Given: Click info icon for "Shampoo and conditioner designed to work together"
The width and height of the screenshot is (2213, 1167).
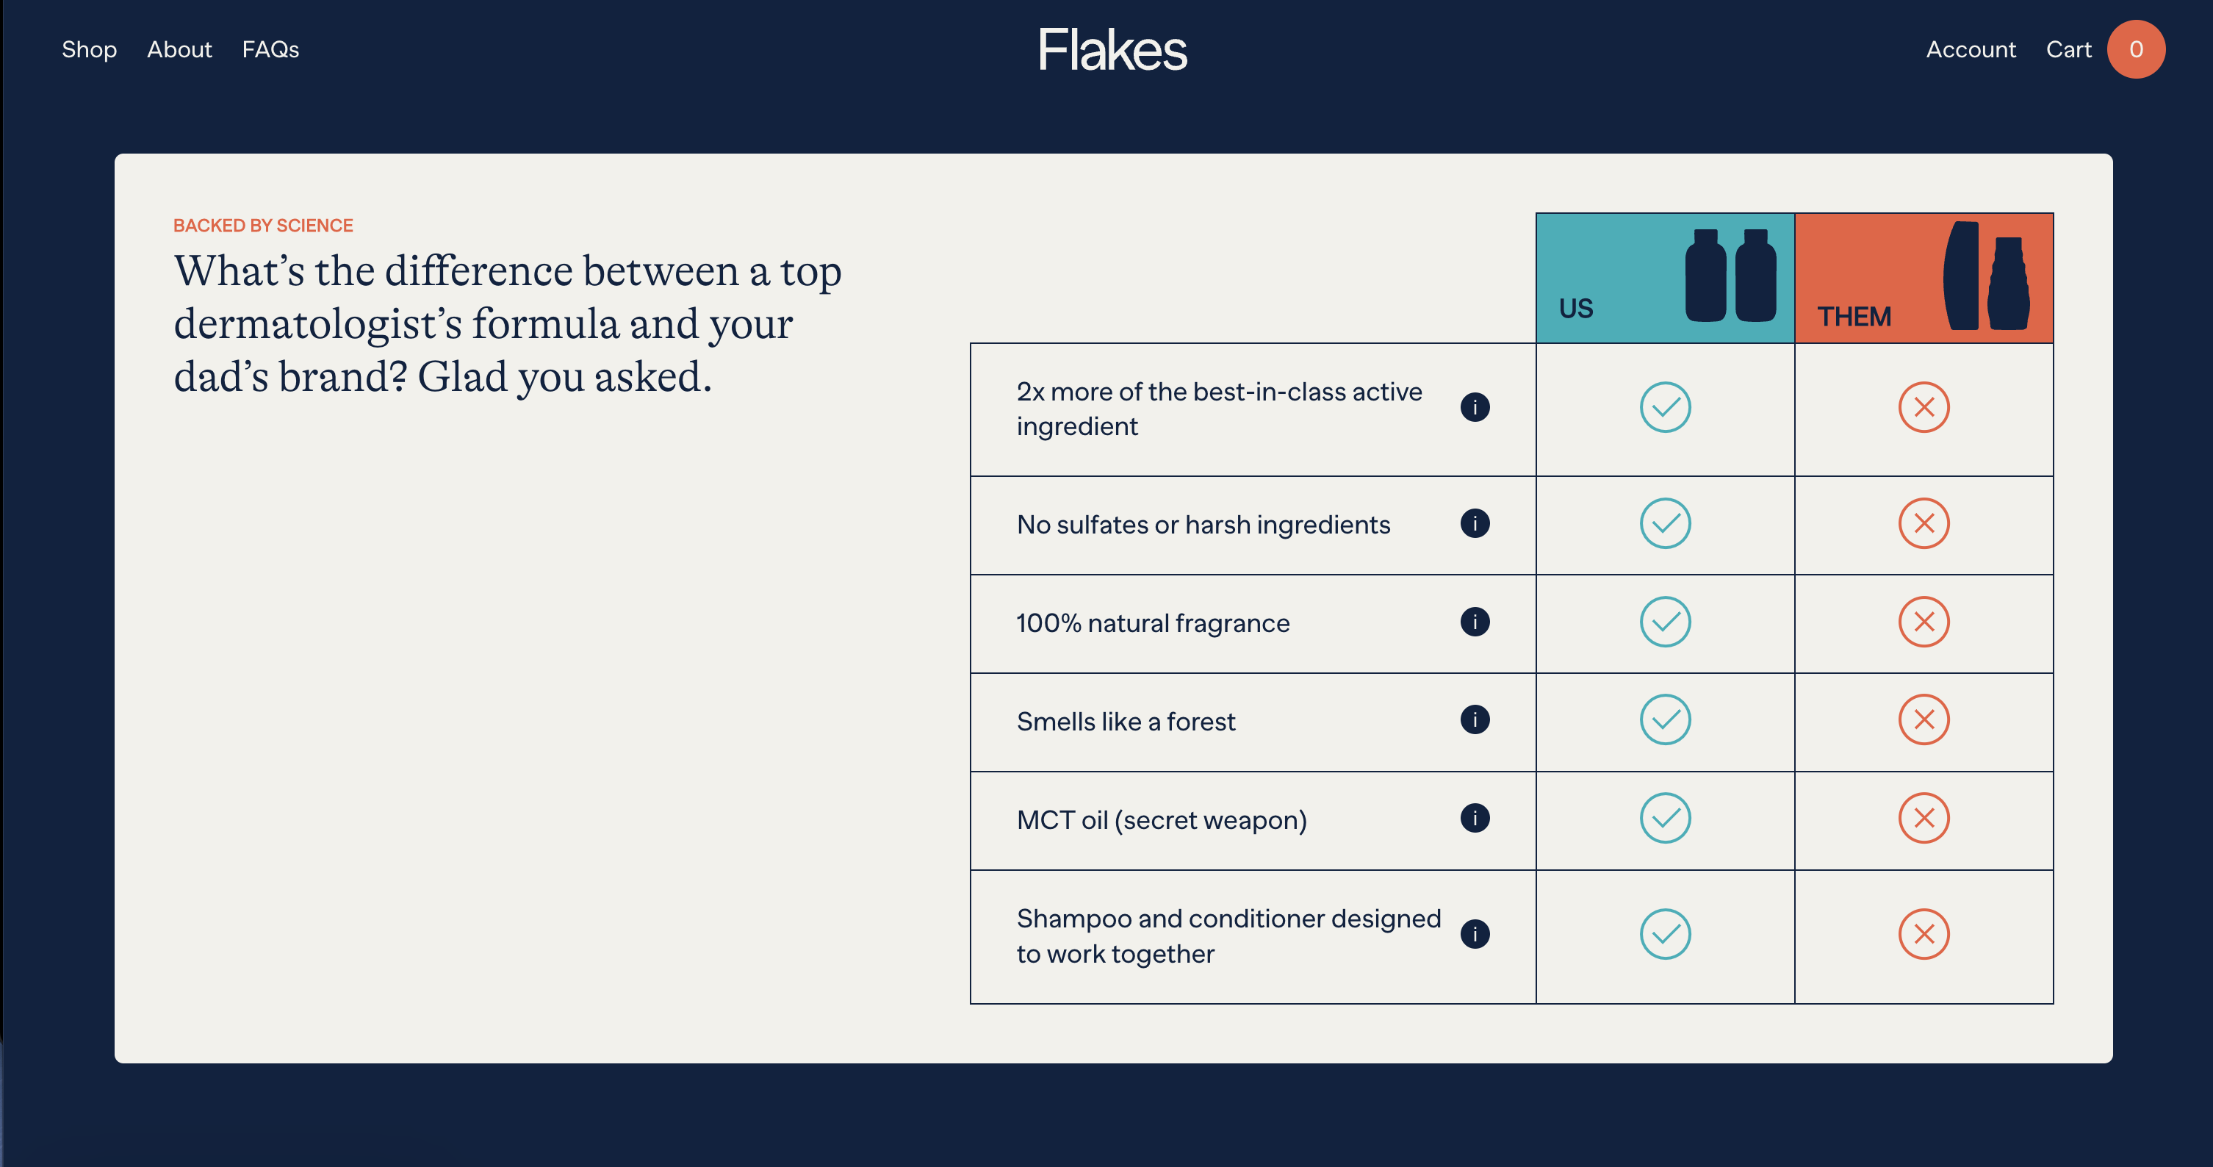Looking at the screenshot, I should pos(1475,933).
